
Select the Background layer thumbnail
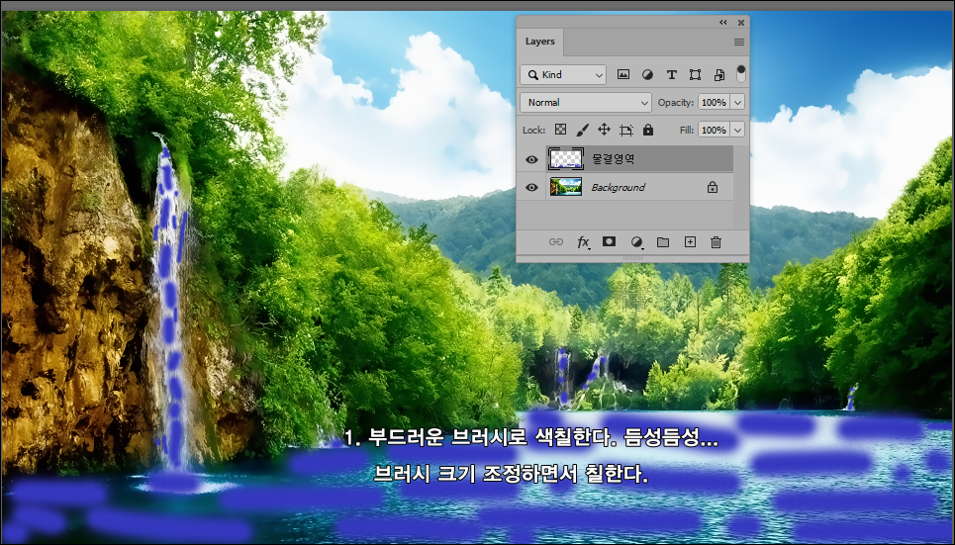566,187
